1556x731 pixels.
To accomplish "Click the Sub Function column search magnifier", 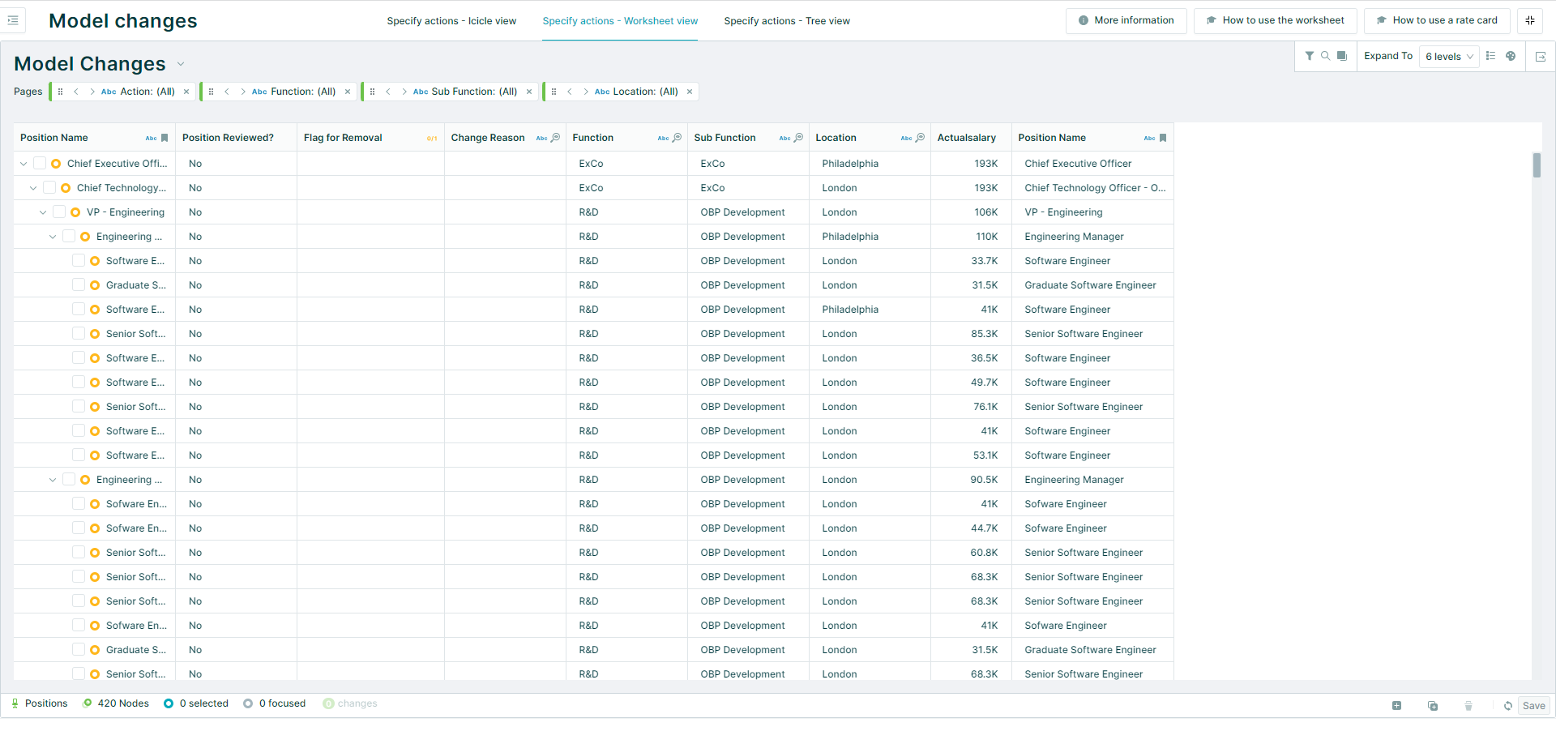I will (x=798, y=138).
